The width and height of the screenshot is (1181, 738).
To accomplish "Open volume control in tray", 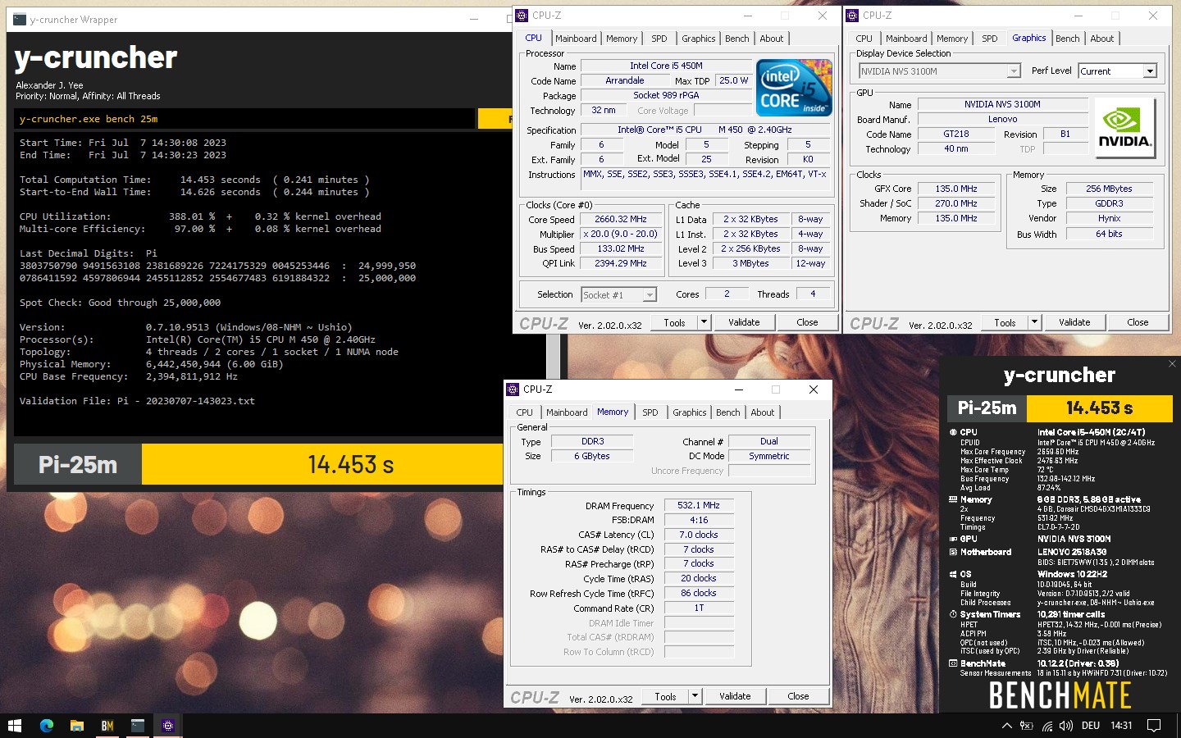I will pyautogui.click(x=1066, y=726).
